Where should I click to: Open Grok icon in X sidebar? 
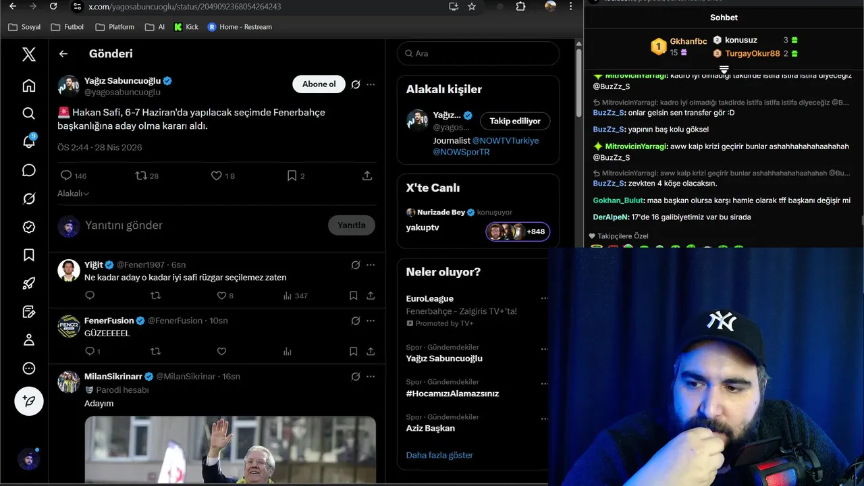(28, 198)
